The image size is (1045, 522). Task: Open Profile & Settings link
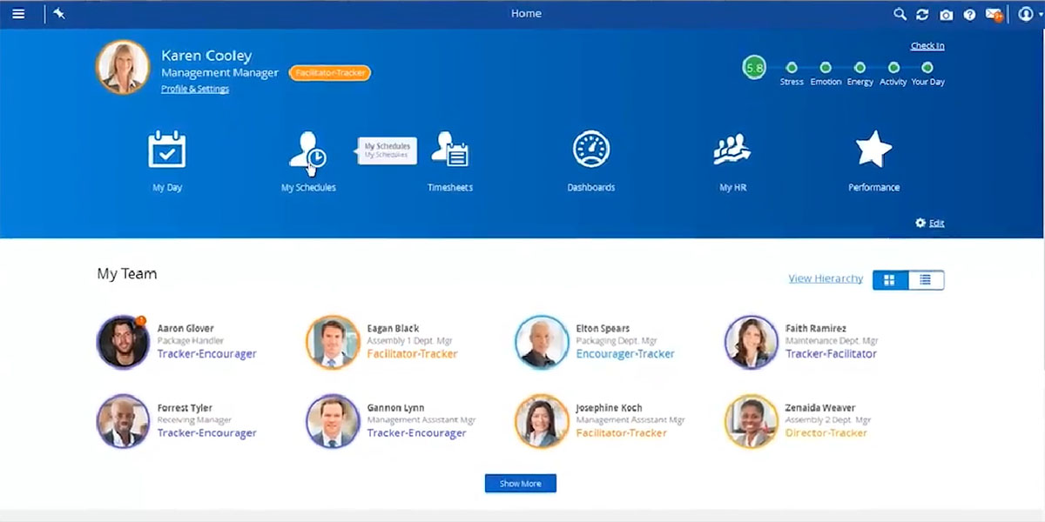(x=195, y=89)
